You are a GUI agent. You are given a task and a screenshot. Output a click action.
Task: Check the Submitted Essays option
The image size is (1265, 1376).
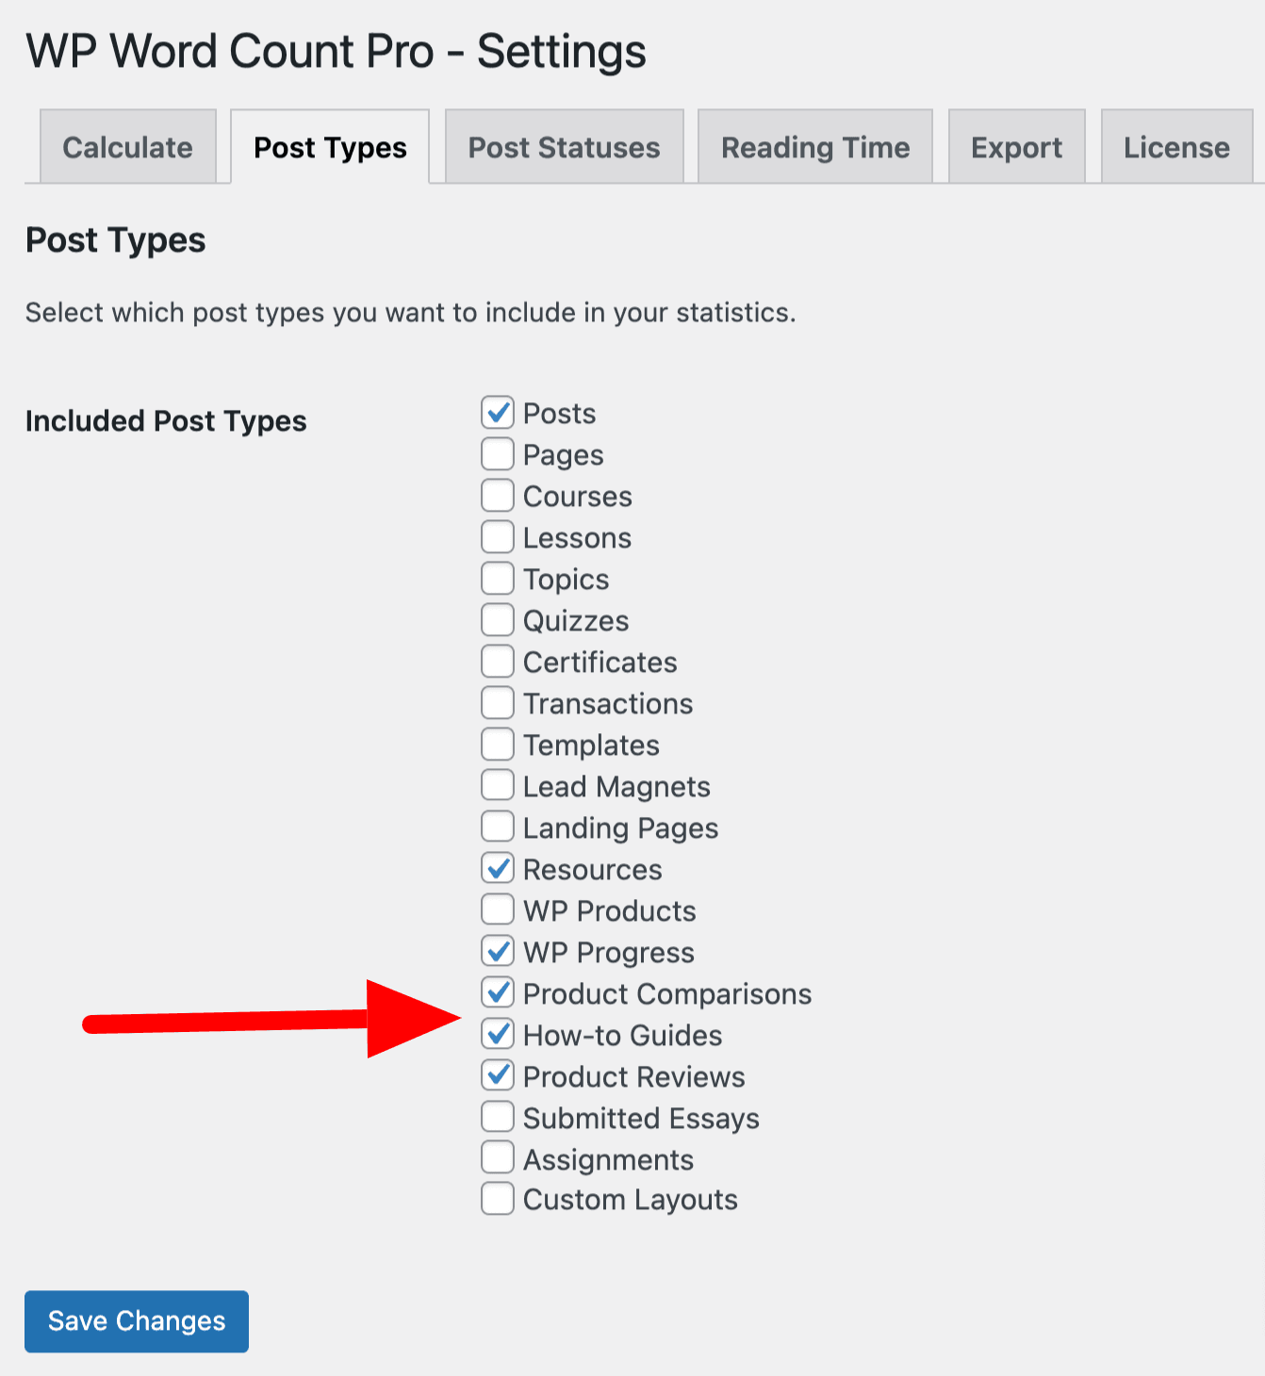498,1118
